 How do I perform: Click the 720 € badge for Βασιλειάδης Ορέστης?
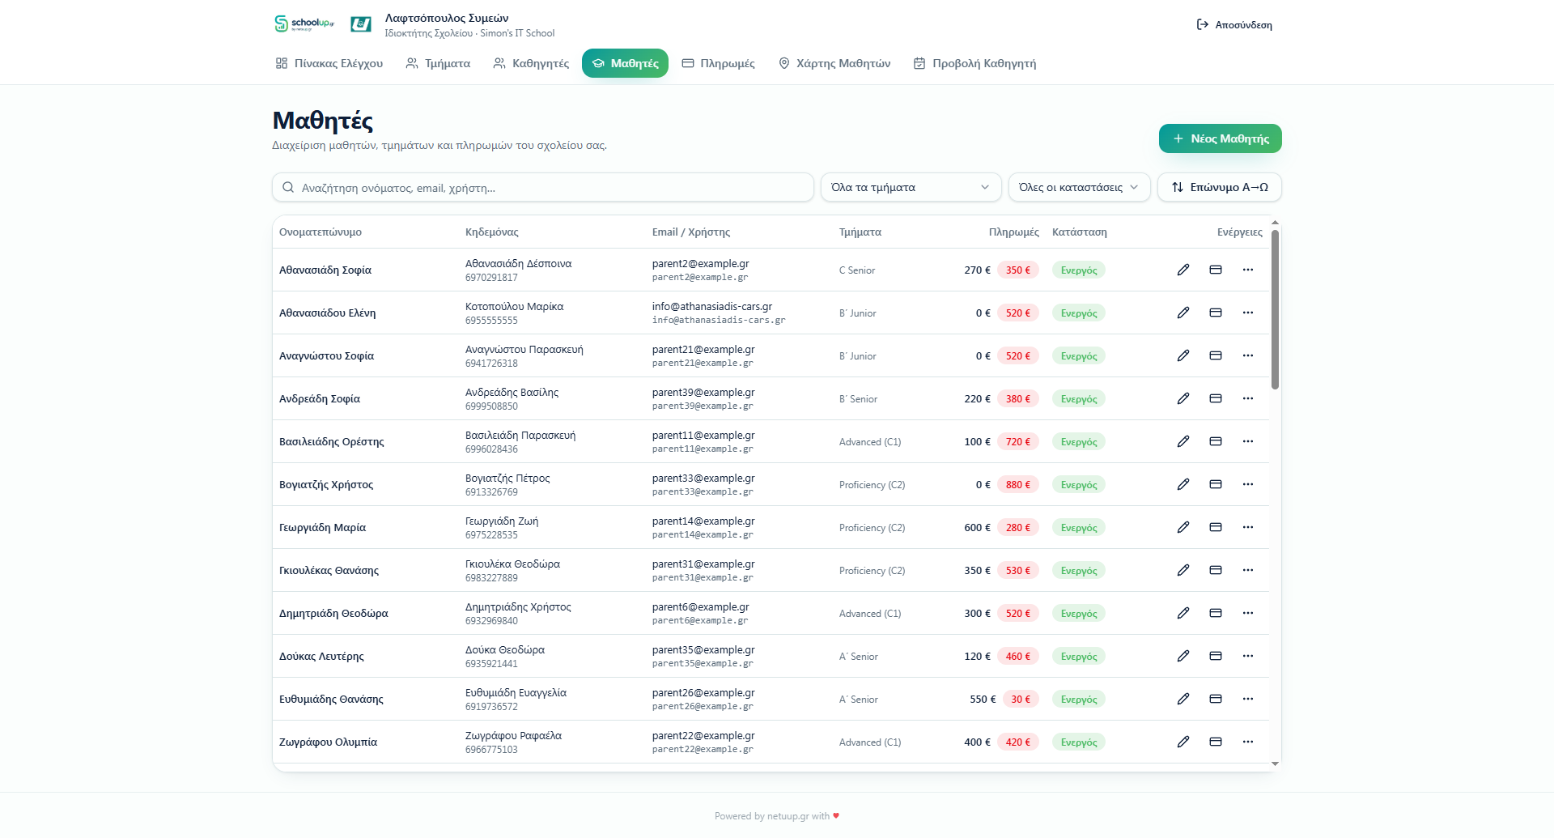pos(1018,442)
